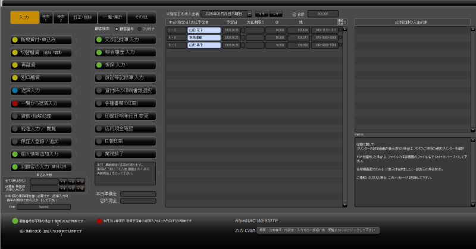Click the 再融資 button

[x=41, y=65]
